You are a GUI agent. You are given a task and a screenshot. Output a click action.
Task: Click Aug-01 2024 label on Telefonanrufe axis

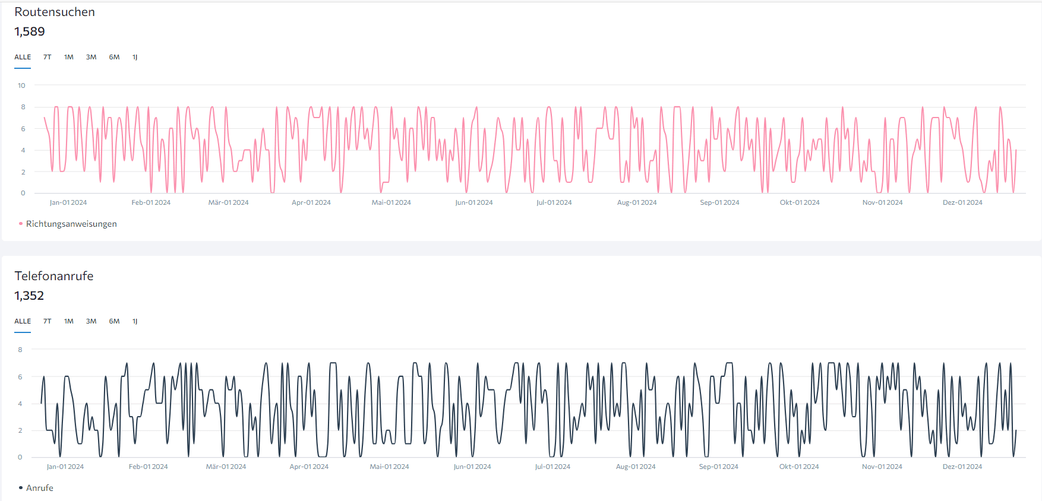coord(636,467)
